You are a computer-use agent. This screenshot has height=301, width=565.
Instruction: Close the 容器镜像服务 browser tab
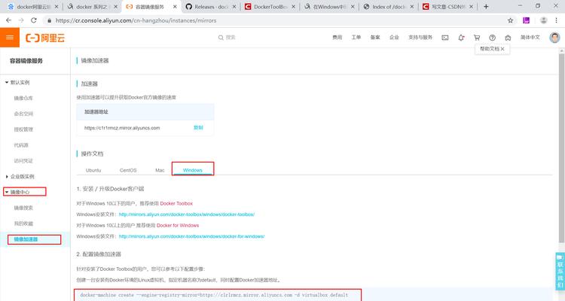(x=175, y=7)
